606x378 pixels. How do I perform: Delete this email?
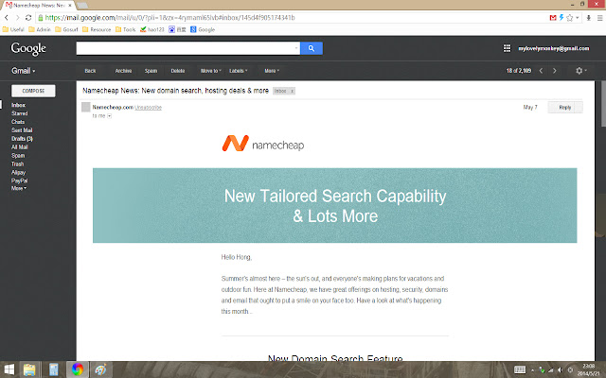(x=178, y=71)
